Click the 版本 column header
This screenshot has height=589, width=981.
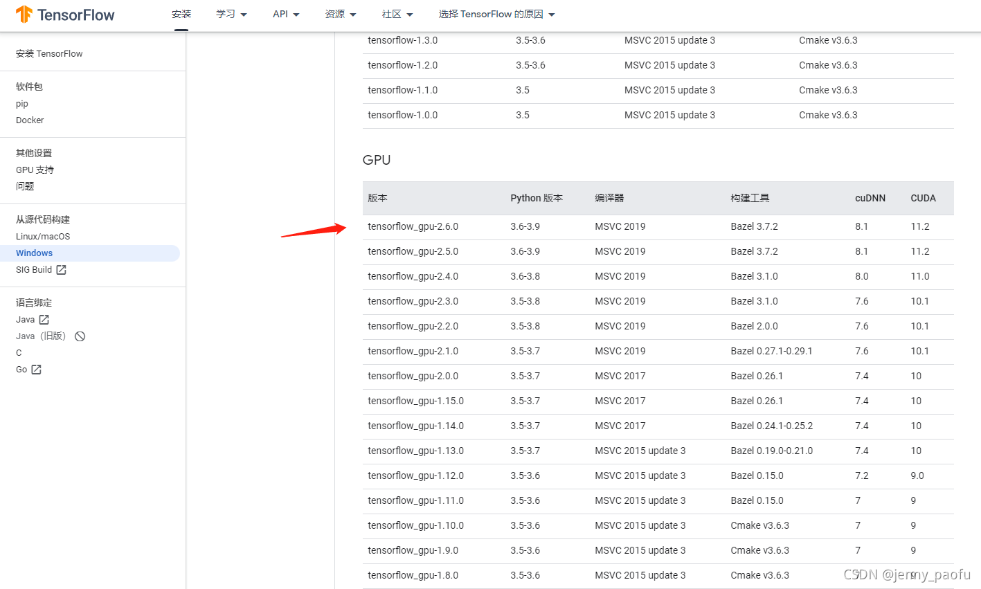tap(378, 198)
